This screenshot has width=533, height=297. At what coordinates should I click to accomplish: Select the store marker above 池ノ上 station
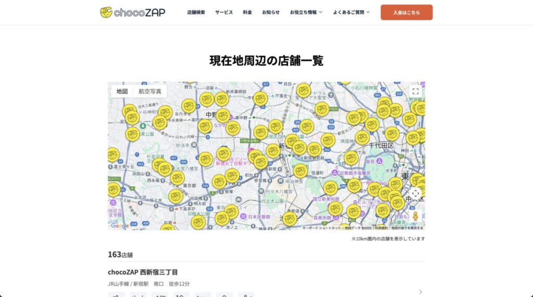tap(222, 218)
